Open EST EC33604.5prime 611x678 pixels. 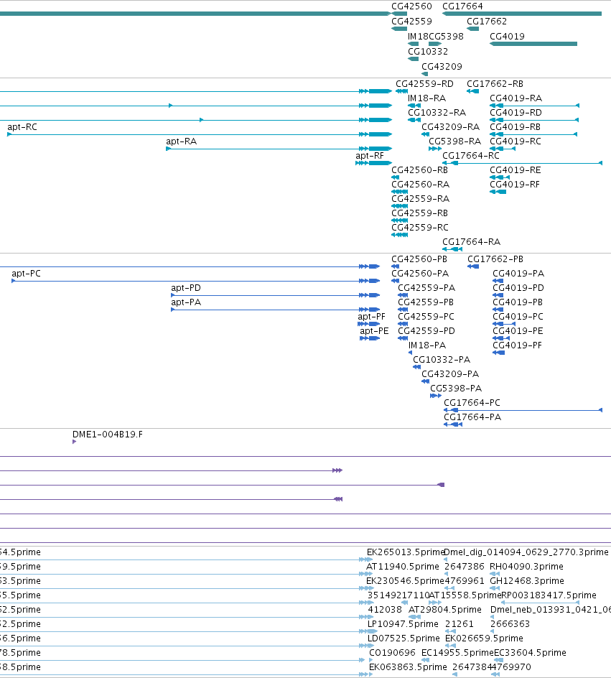[530, 652]
